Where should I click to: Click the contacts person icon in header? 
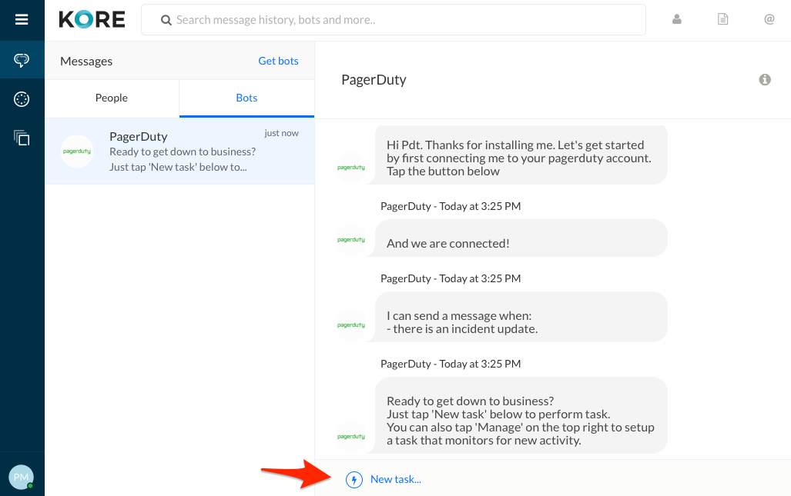pos(677,20)
